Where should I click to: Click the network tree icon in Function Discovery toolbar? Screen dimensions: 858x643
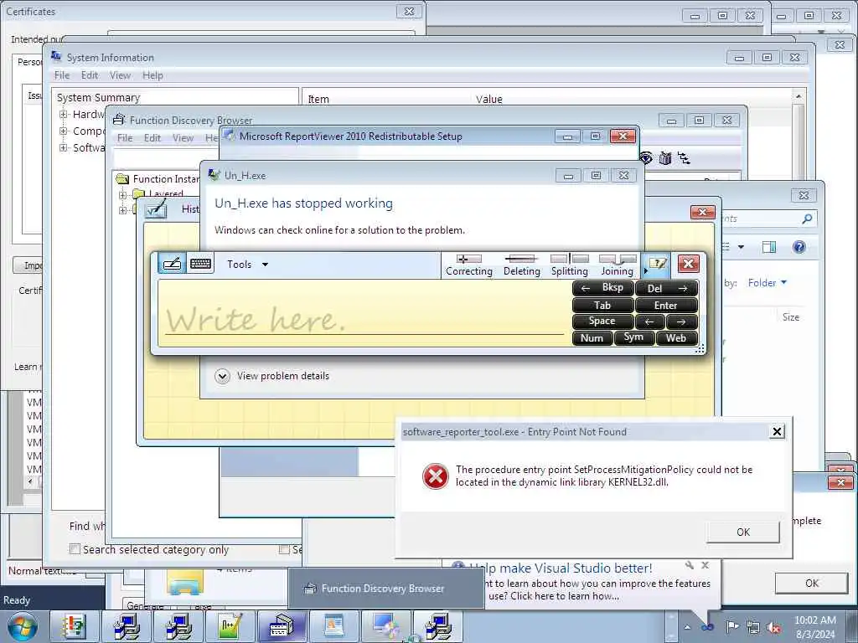coord(684,158)
